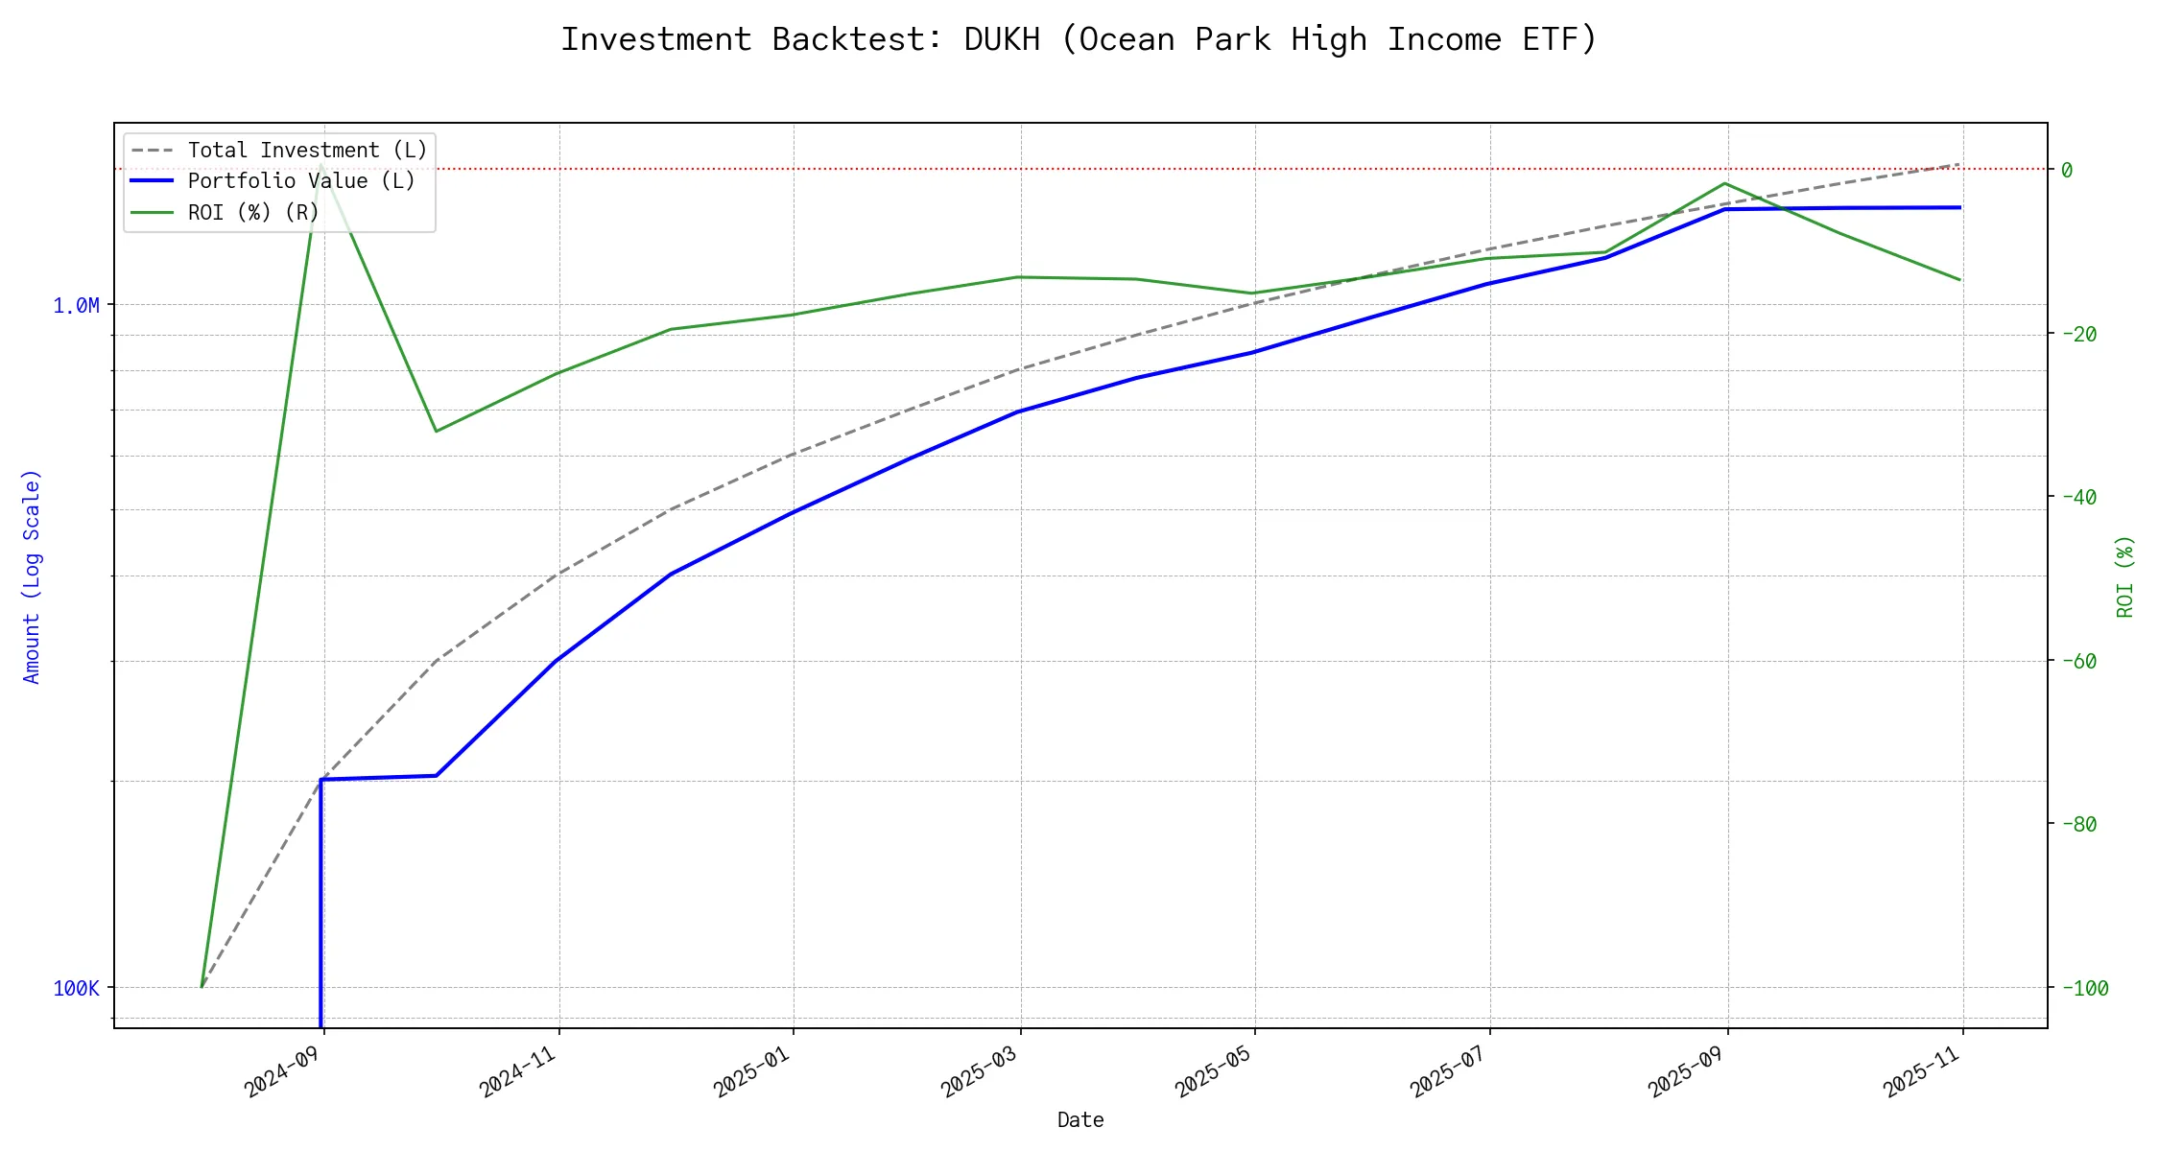Click the gray dashed legend line sample
Screen dimensions: 2159x1151
coord(153,151)
